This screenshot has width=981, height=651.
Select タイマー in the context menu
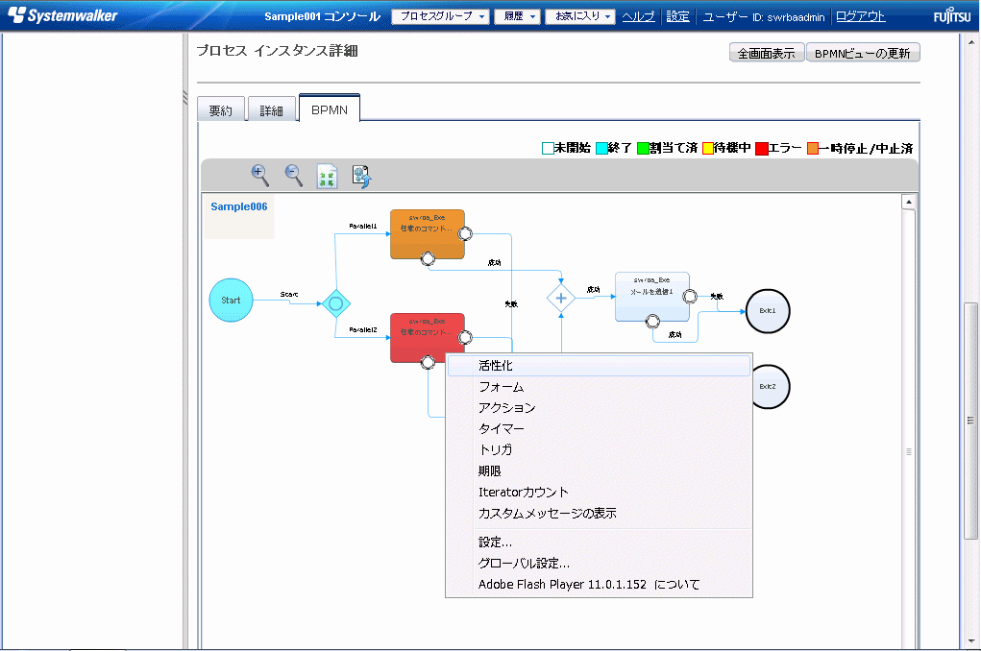pos(502,429)
